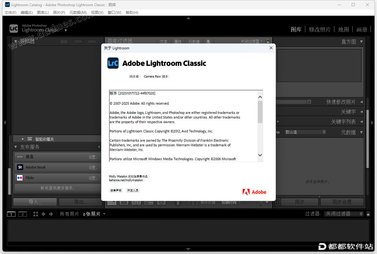Screen dimensions: 377x254
Task: Collapse the top module panel arrow
Action: click(188, 18)
